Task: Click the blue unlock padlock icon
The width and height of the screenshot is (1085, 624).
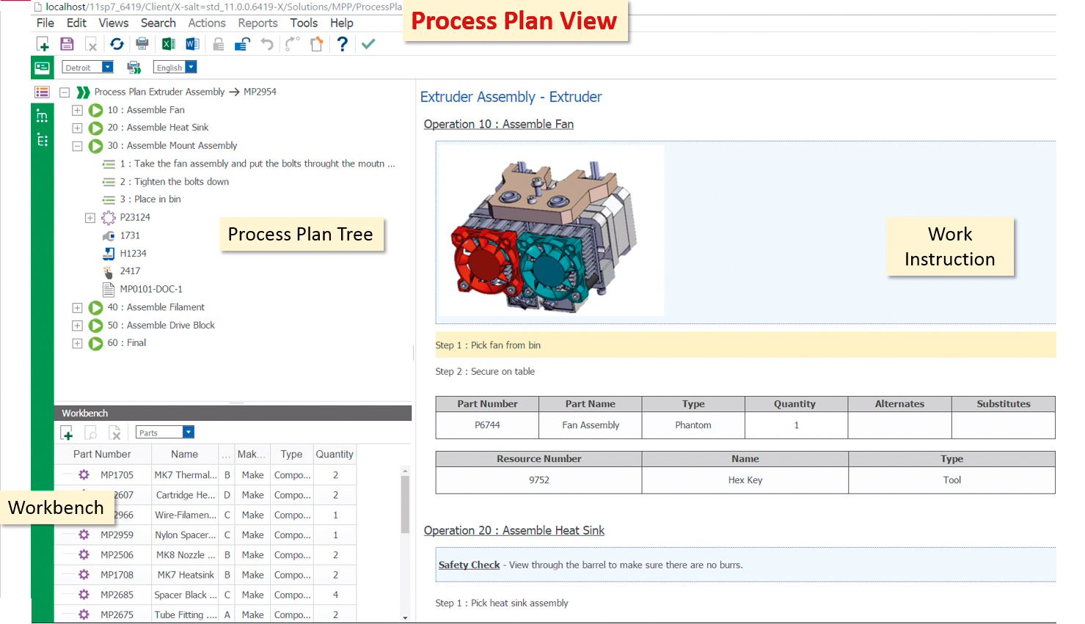Action: pyautogui.click(x=242, y=44)
